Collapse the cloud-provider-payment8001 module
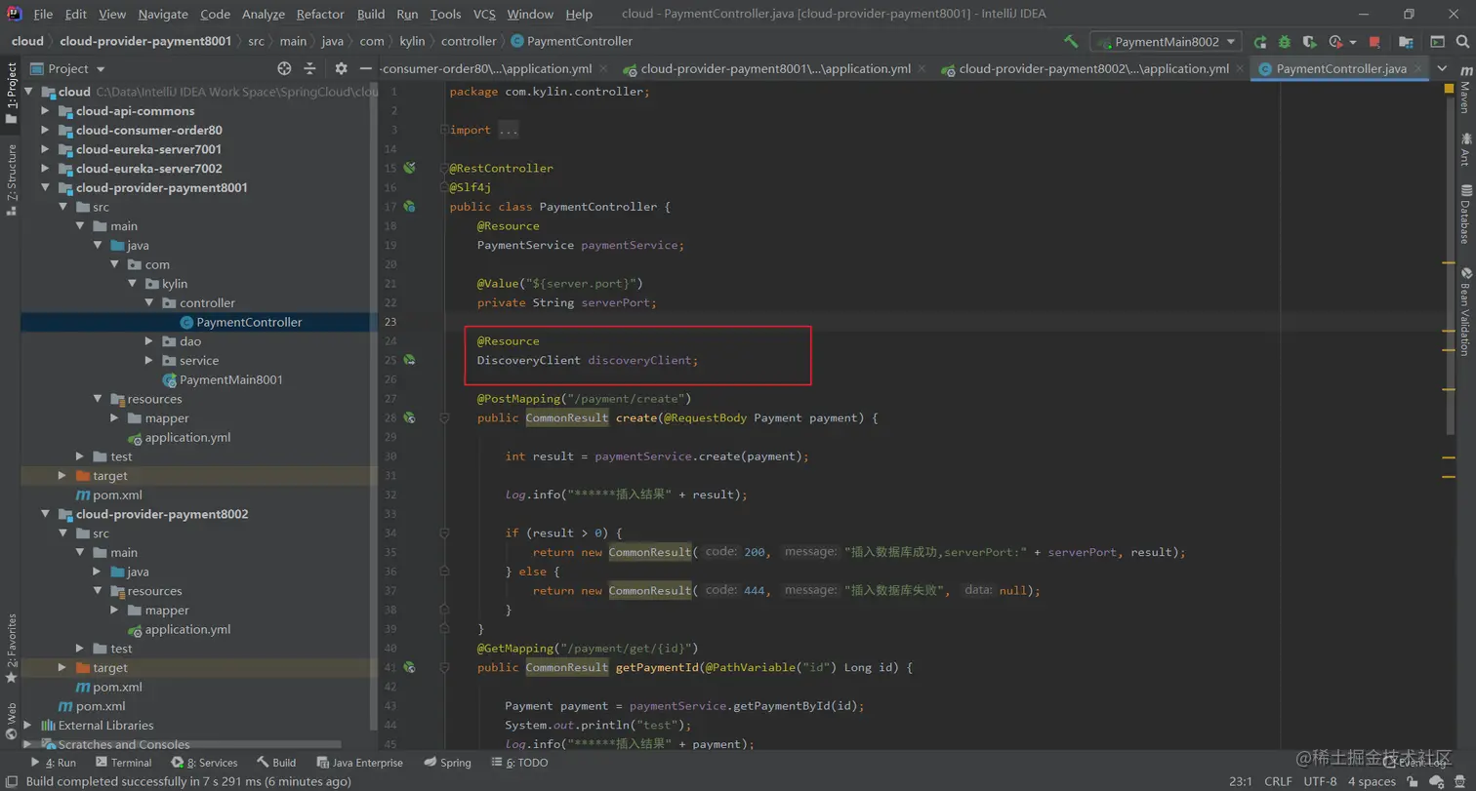Image resolution: width=1476 pixels, height=791 pixels. (45, 187)
